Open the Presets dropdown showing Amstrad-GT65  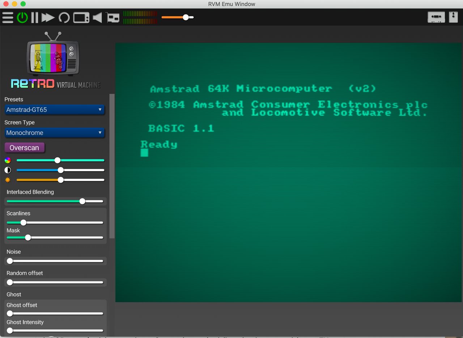coord(55,110)
